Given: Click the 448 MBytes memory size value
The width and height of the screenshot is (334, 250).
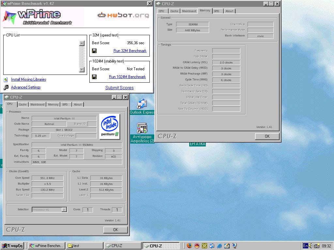Looking at the screenshot, I should pos(192,30).
